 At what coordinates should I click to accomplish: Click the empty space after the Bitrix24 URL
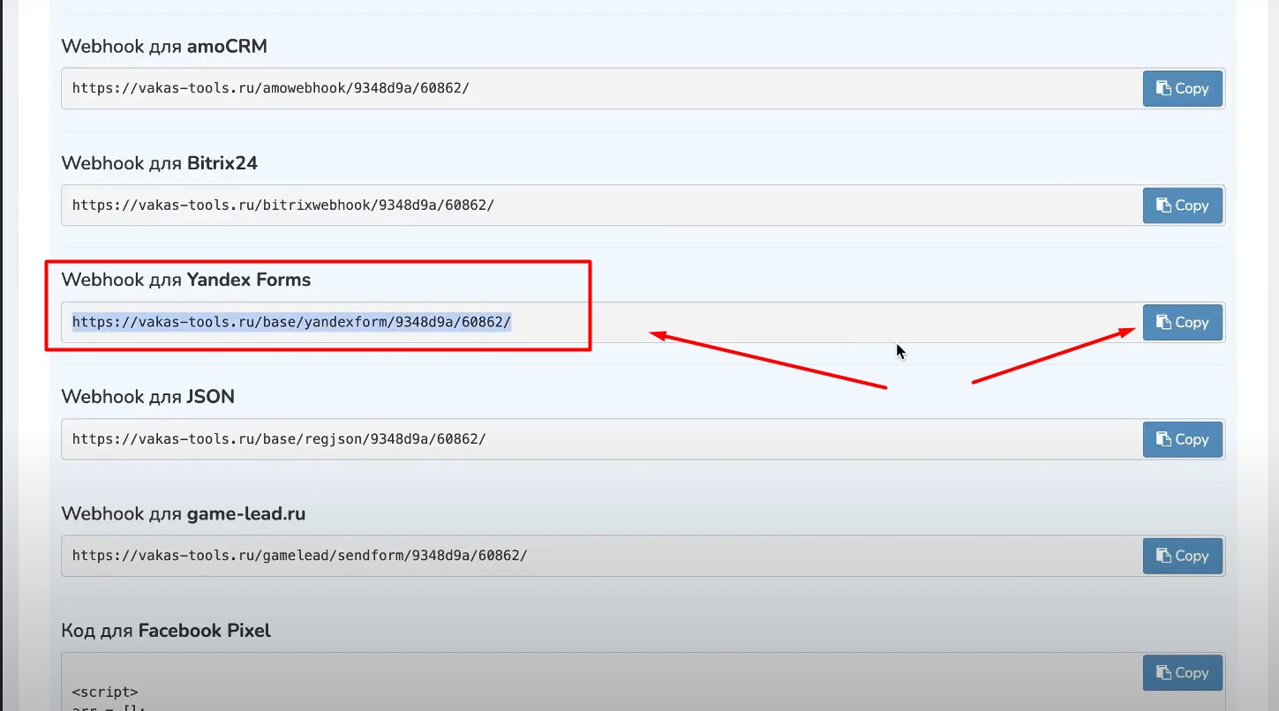pyautogui.click(x=794, y=206)
